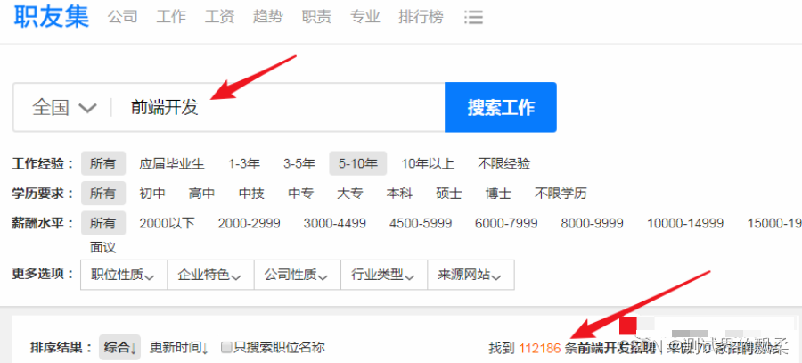Filter education by 大专
Screen dimensions: 802x363
[x=350, y=194]
